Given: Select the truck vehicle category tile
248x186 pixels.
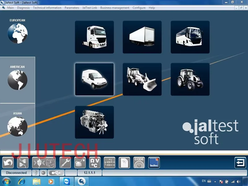Looking at the screenshot, I should (94, 37).
